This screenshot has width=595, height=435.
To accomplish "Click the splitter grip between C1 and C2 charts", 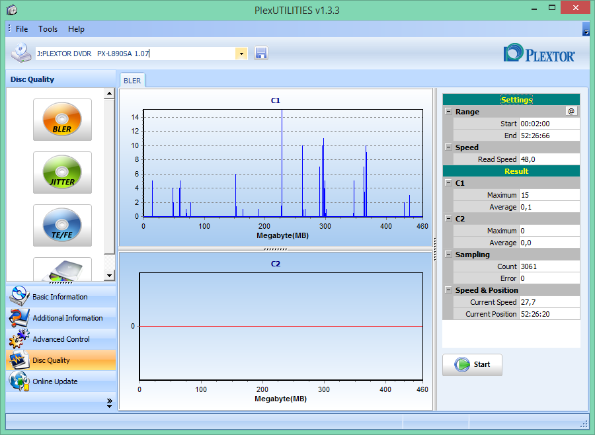I will tap(276, 249).
